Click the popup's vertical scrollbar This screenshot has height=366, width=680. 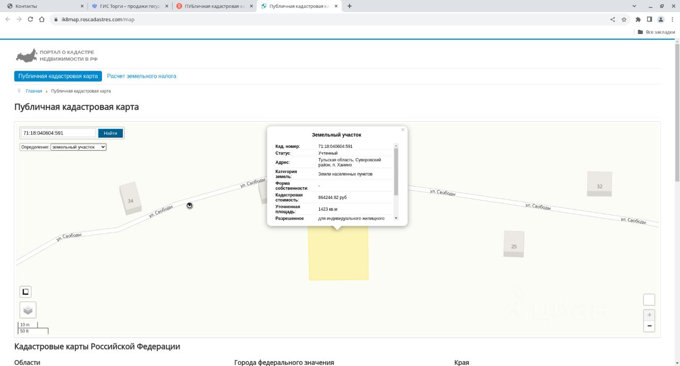coord(396,171)
